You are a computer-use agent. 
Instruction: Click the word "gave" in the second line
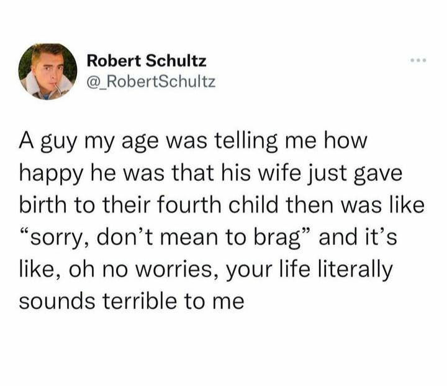point(378,175)
